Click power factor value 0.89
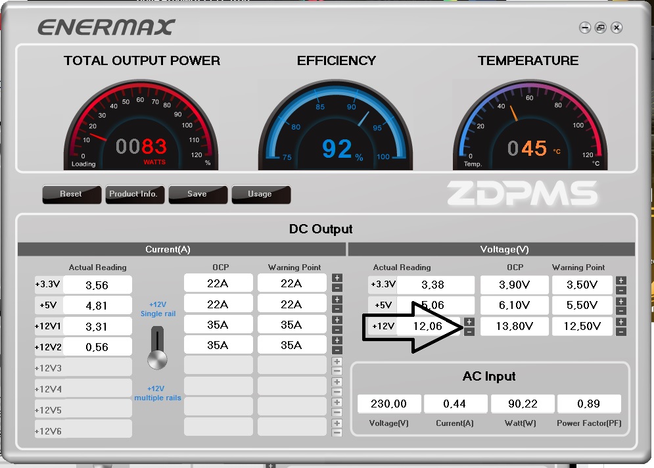 [x=589, y=404]
